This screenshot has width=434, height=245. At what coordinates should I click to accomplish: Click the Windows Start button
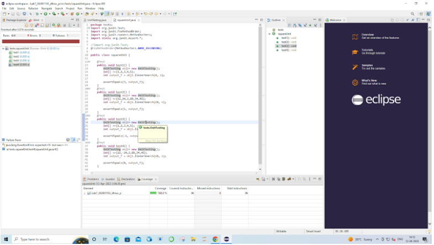click(6, 239)
